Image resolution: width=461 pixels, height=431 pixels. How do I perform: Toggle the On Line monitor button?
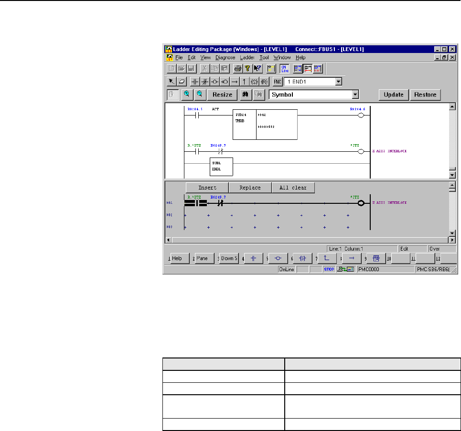(284, 68)
